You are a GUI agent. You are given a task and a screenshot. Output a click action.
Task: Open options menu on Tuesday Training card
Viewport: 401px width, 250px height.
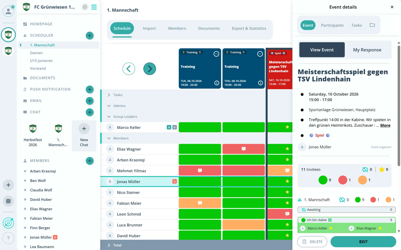coord(216,54)
